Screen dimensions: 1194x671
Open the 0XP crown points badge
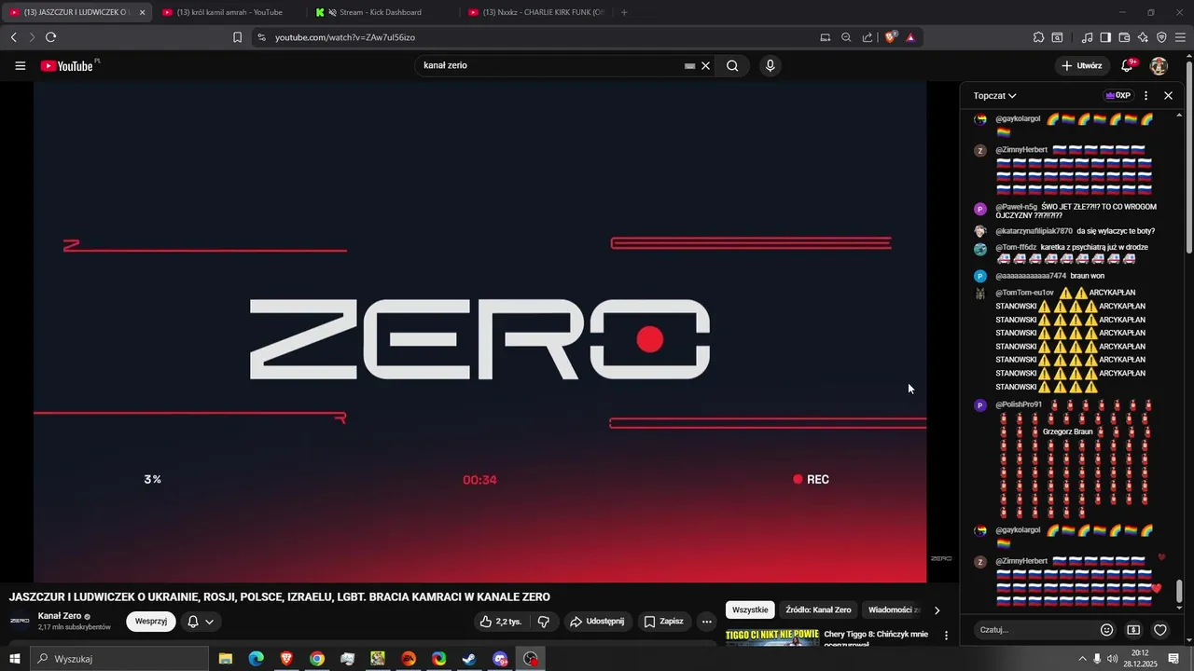click(x=1118, y=95)
